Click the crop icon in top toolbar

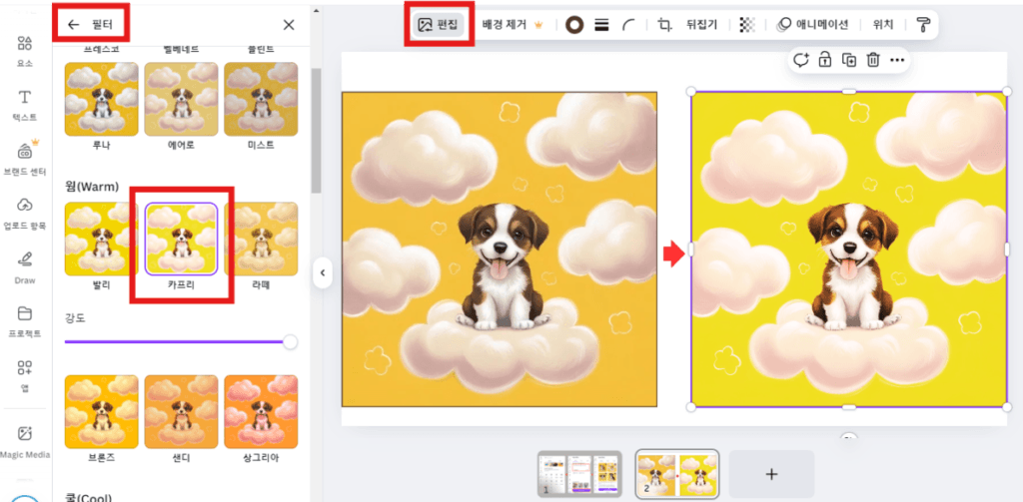pyautogui.click(x=664, y=25)
